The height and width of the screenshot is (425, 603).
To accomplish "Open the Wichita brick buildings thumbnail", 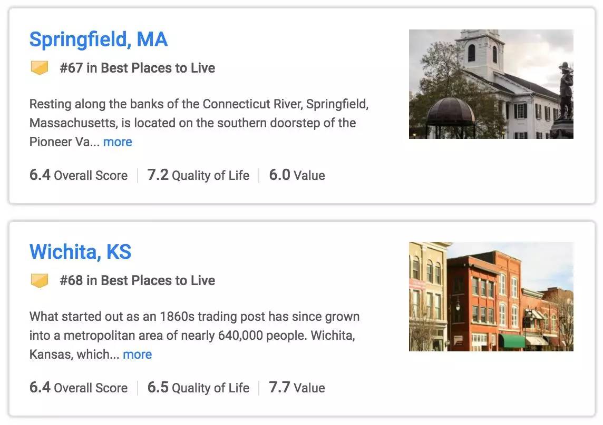I will tap(491, 296).
